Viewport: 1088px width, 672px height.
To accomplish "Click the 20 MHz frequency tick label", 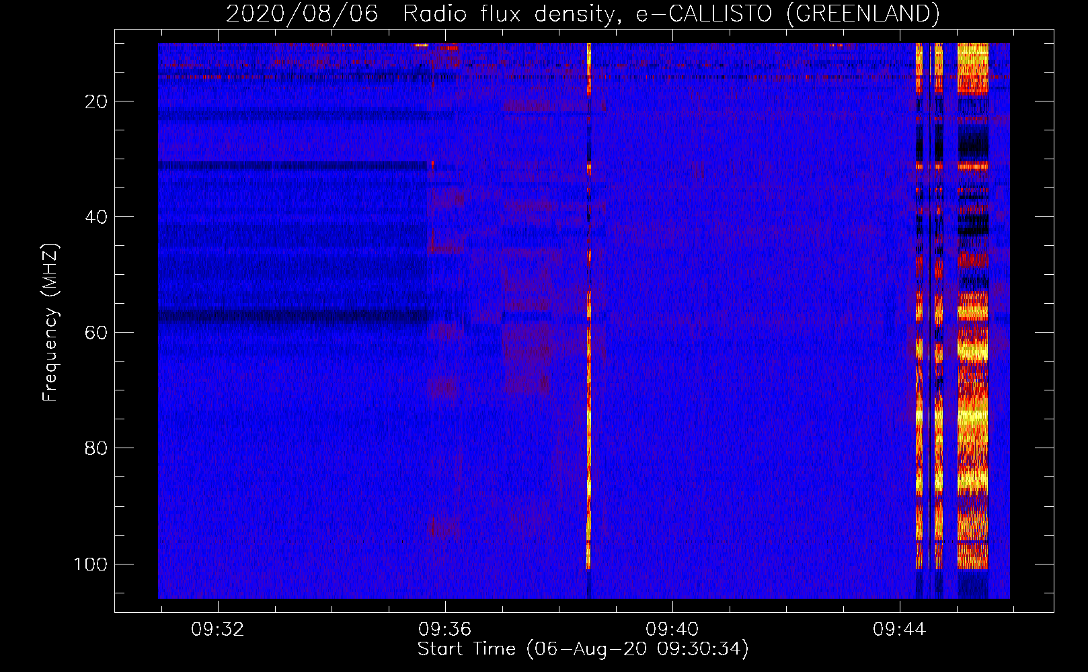I will pos(96,101).
